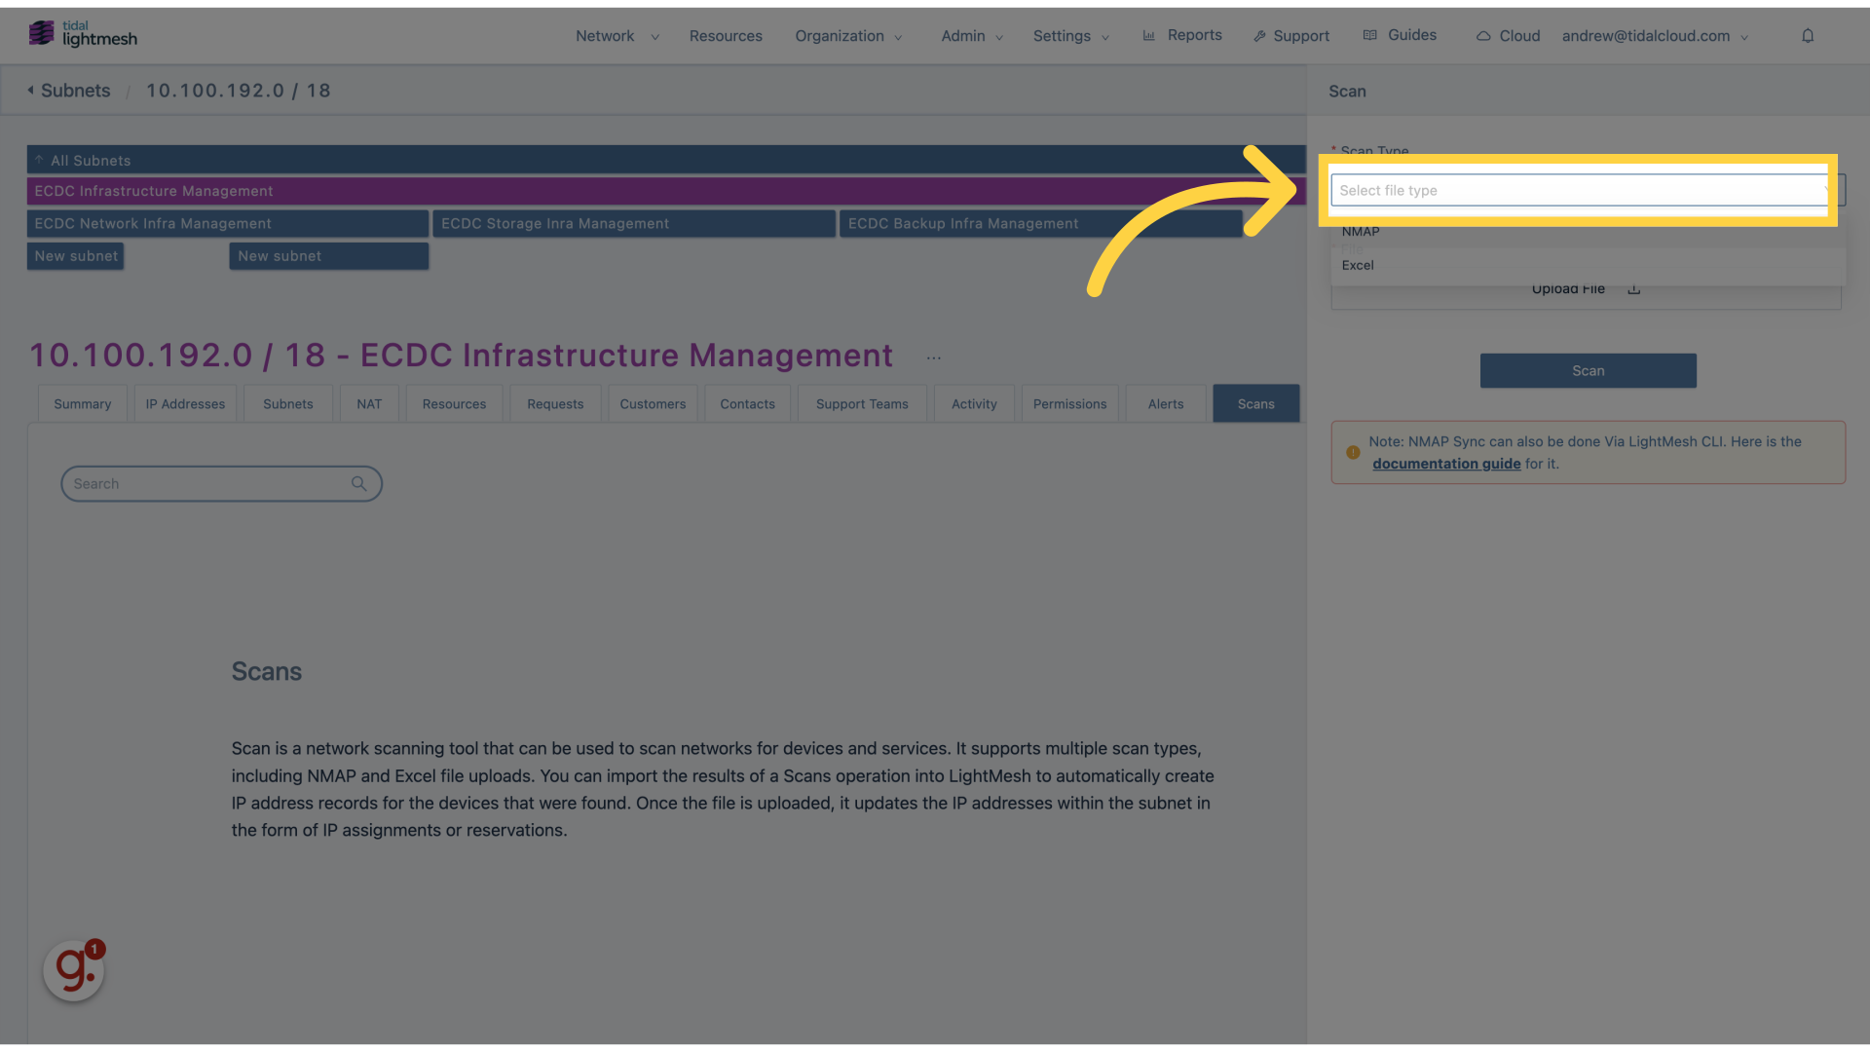The height and width of the screenshot is (1052, 1870).
Task: Expand the Network menu
Action: [617, 36]
